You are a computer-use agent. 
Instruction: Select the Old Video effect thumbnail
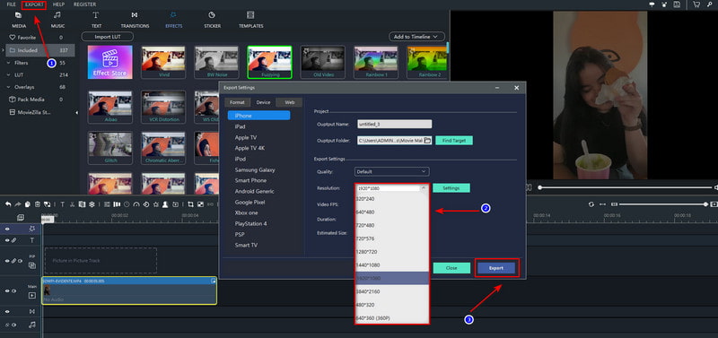tap(323, 62)
